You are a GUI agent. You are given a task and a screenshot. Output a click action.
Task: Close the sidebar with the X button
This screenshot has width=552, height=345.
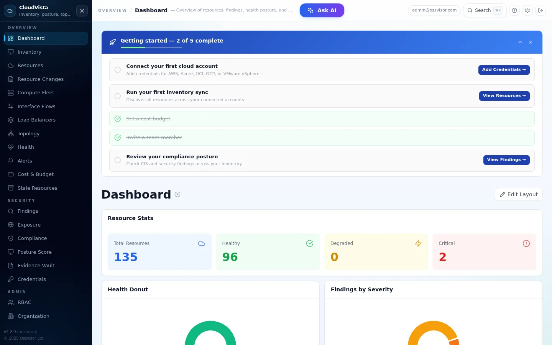point(82,11)
